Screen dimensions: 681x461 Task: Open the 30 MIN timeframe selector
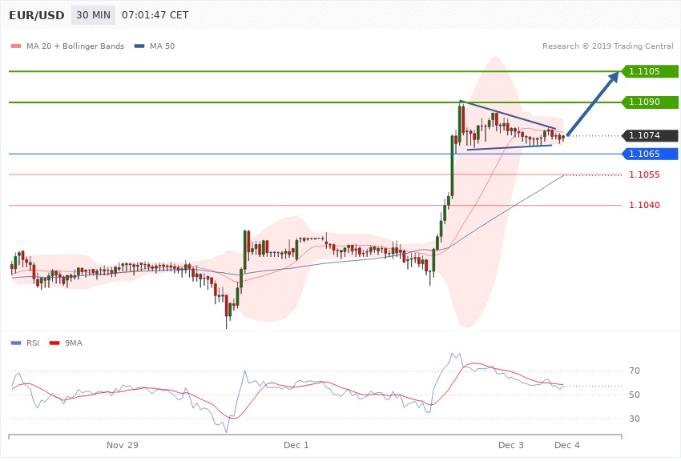[x=93, y=15]
